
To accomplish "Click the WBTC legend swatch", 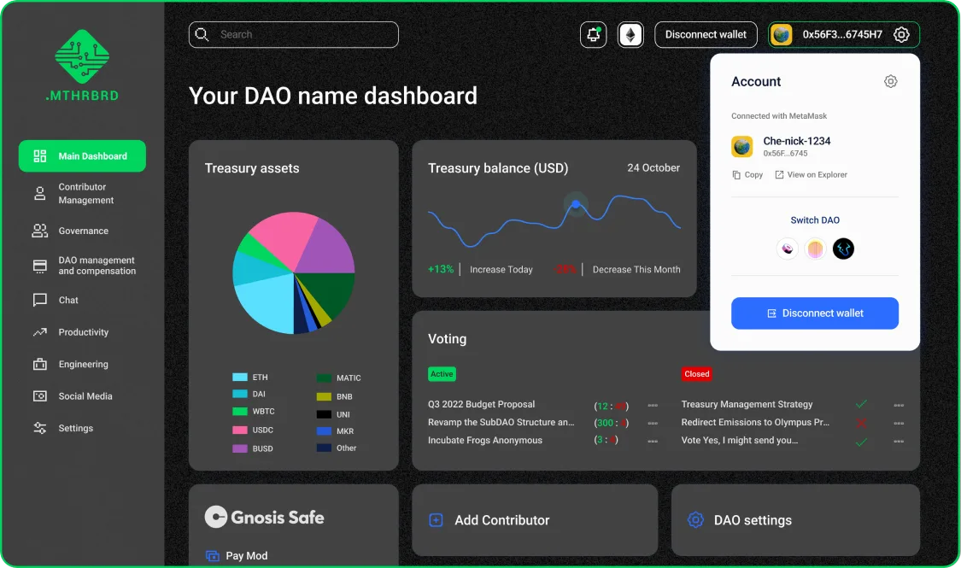I will 240,412.
